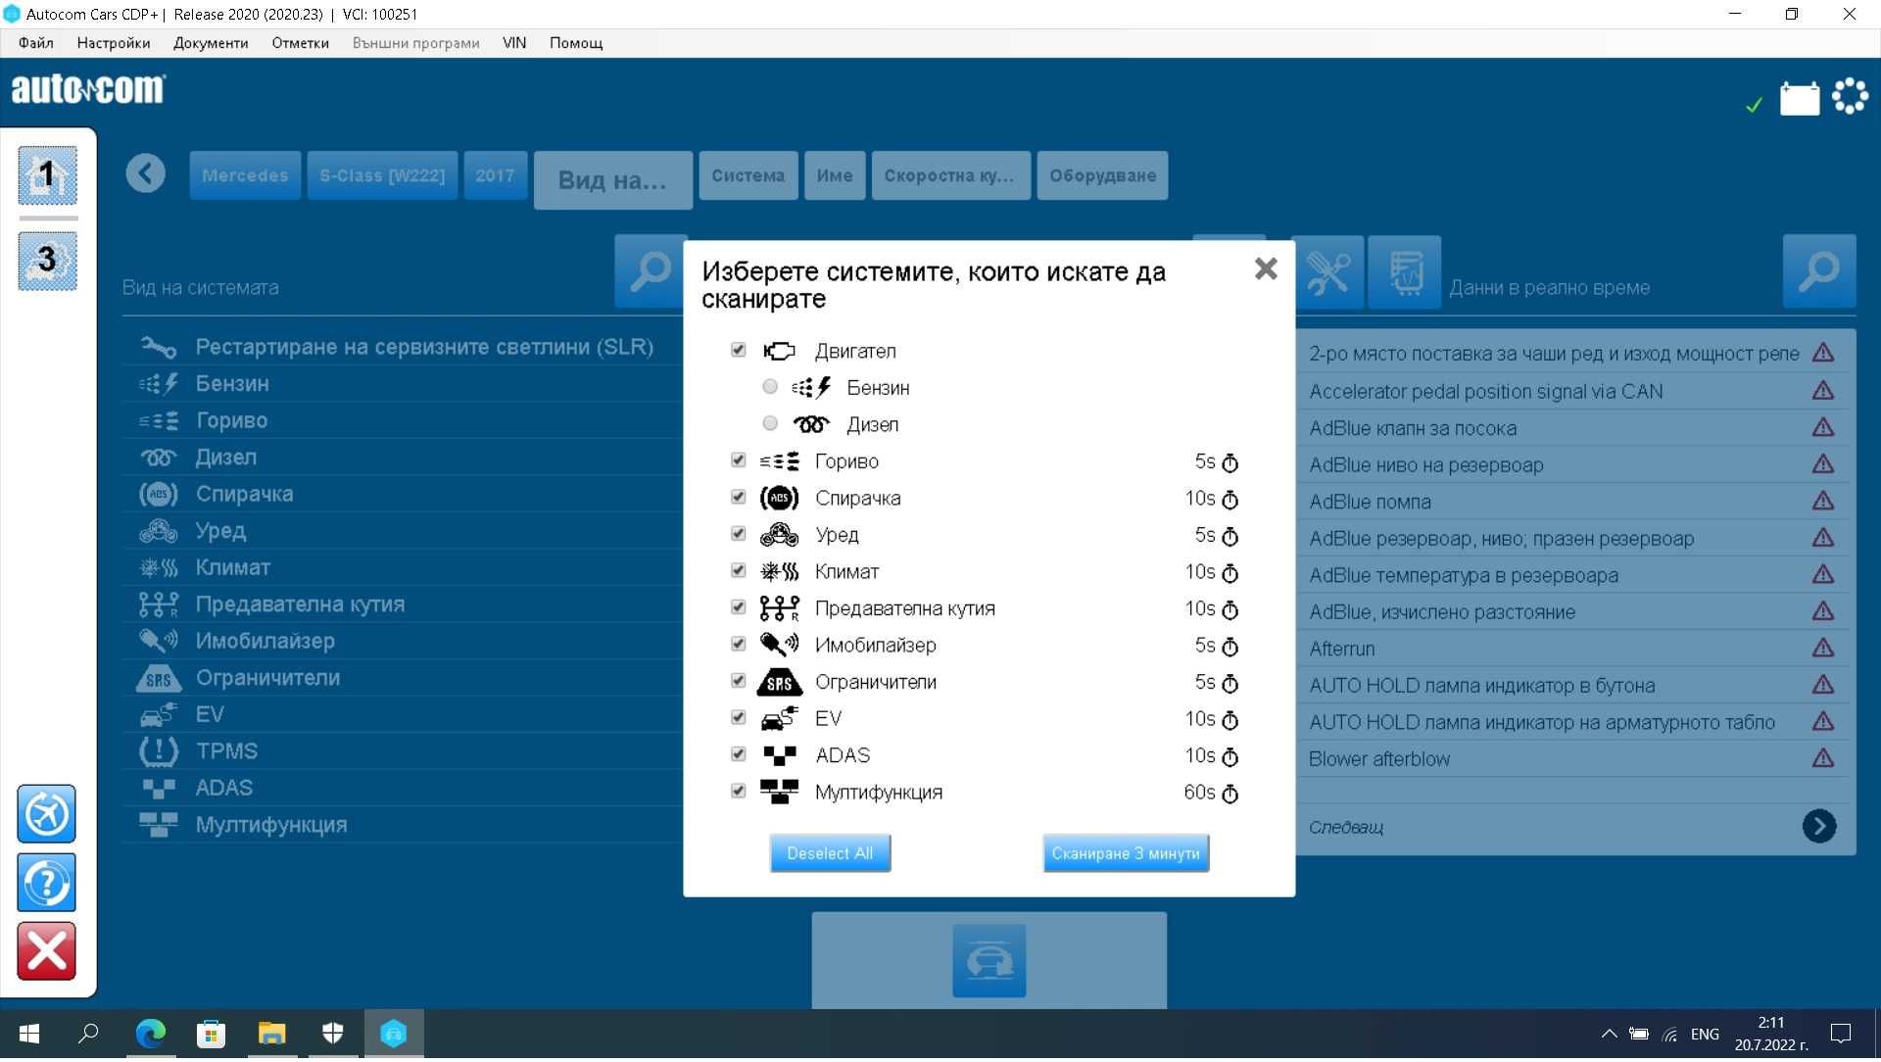
Task: Open the Документи menu
Action: (x=211, y=43)
